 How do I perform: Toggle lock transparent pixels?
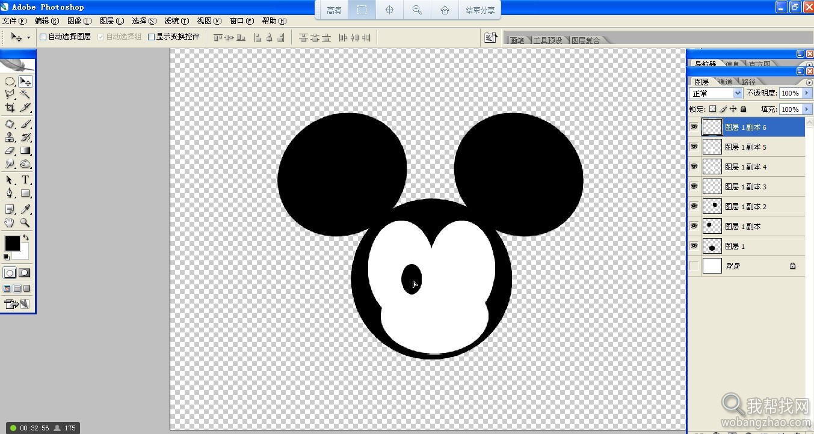(x=713, y=109)
